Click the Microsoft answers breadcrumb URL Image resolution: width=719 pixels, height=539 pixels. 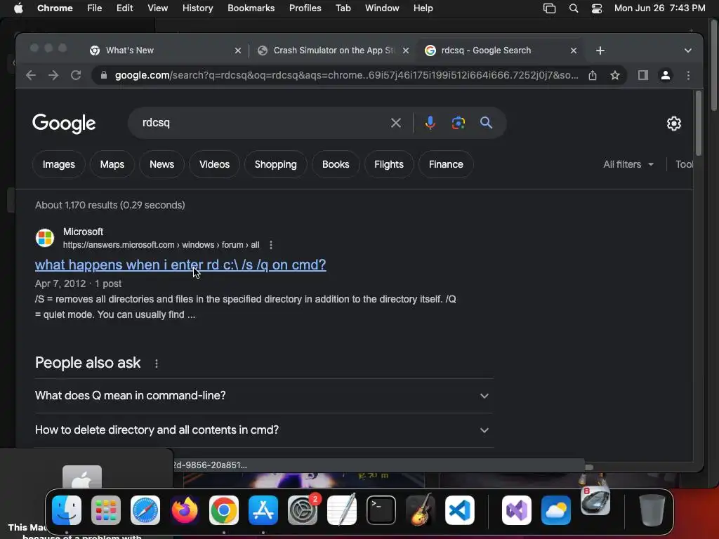point(161,245)
